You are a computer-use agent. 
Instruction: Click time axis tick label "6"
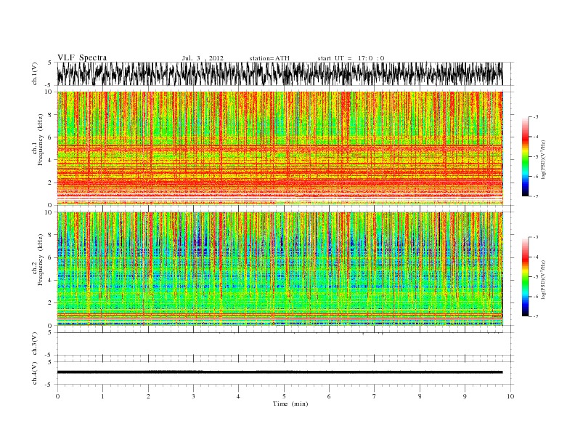(329, 396)
